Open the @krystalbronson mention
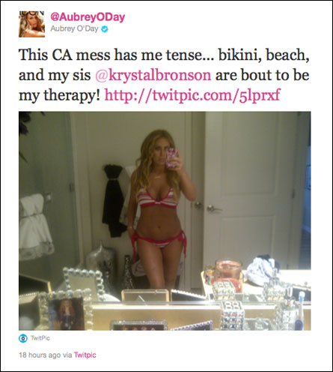This screenshot has width=333, height=372. point(153,75)
